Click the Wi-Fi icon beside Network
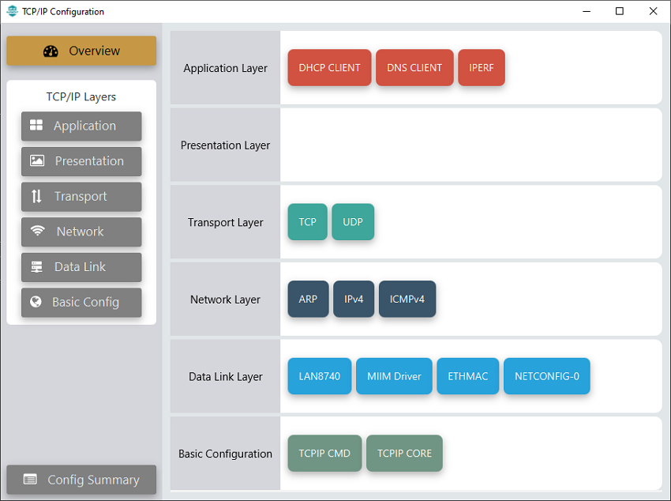The width and height of the screenshot is (671, 501). point(38,232)
